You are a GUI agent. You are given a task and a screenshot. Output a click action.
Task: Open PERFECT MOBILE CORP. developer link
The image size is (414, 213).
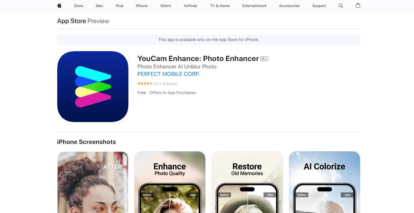click(169, 74)
